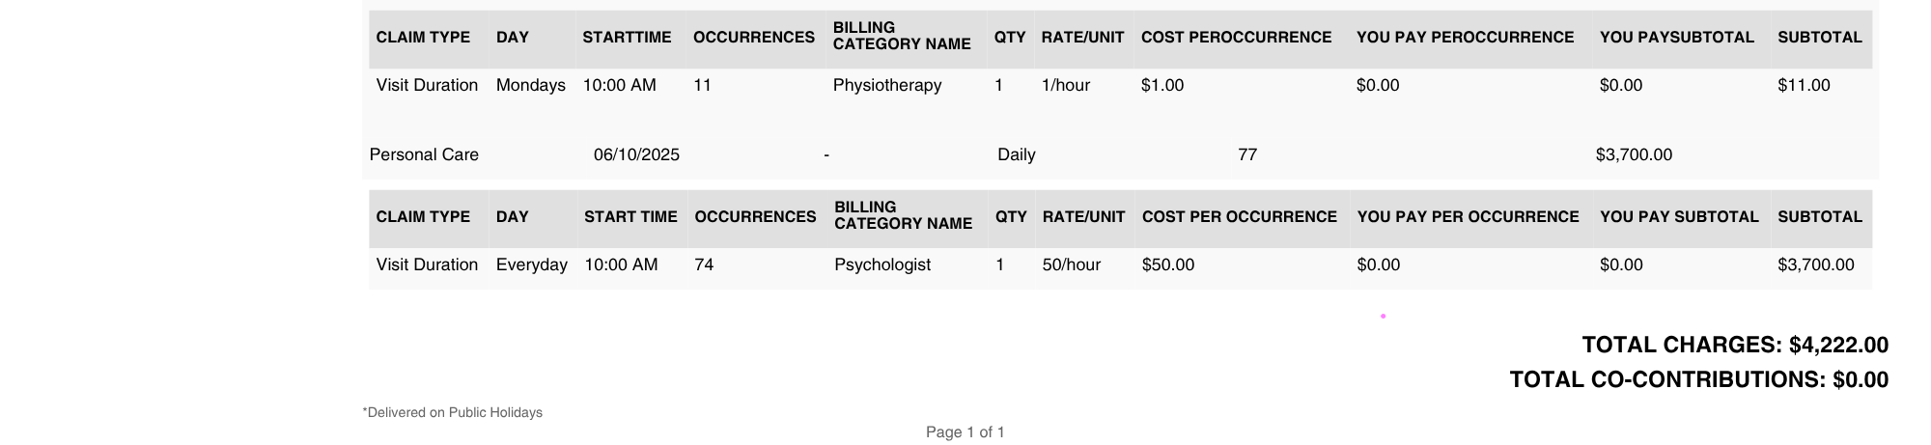Click the Daily frequency text

1016,154
